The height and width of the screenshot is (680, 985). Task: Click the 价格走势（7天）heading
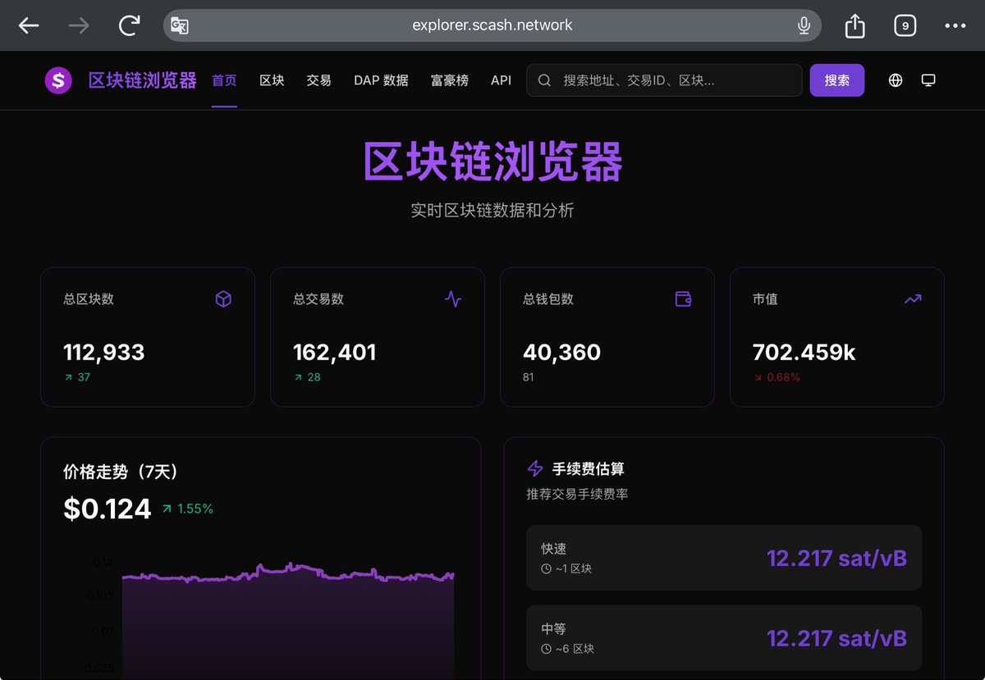click(x=121, y=472)
